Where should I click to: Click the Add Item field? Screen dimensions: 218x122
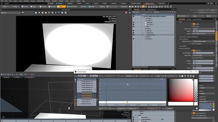click(x=163, y=12)
